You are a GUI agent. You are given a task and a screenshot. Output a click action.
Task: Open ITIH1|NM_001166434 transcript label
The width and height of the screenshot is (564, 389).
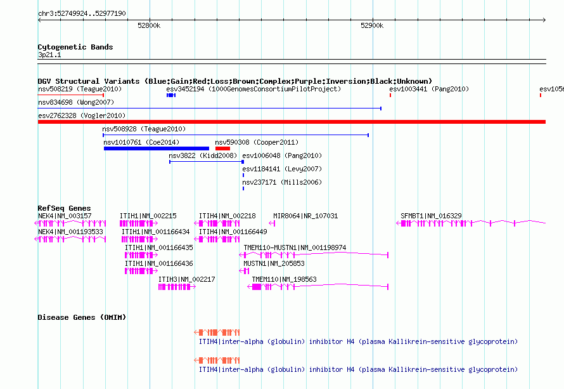tap(155, 232)
